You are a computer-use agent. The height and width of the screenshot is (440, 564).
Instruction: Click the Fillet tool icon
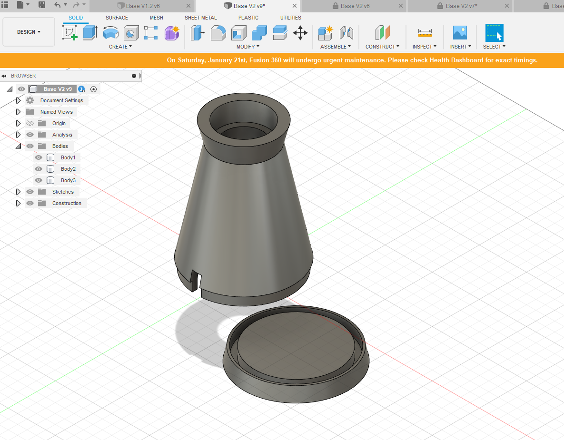(x=218, y=33)
